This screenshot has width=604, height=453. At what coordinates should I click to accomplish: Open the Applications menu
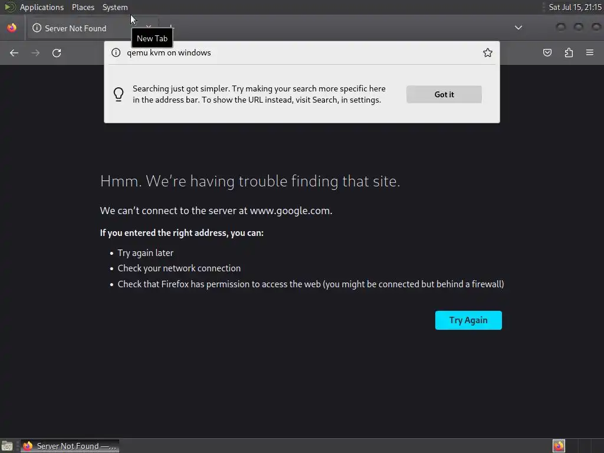(x=42, y=7)
